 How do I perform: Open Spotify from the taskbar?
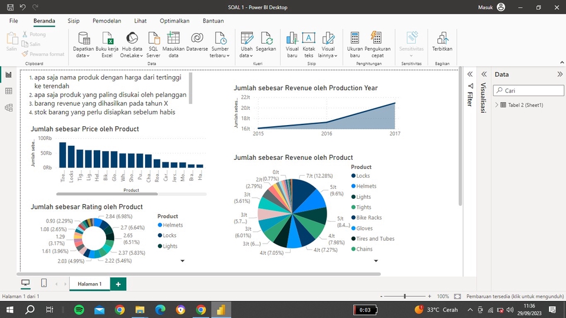(x=79, y=310)
